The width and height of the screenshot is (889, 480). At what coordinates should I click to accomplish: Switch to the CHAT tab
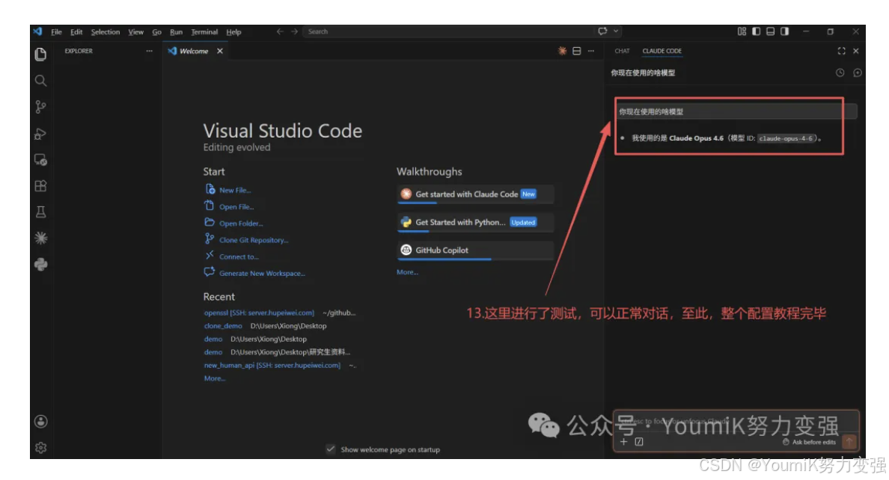click(x=622, y=51)
